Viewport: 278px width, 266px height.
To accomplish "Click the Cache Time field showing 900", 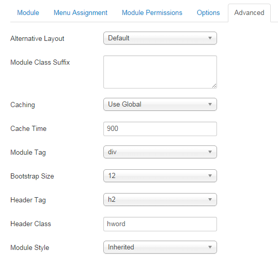I will (160, 129).
